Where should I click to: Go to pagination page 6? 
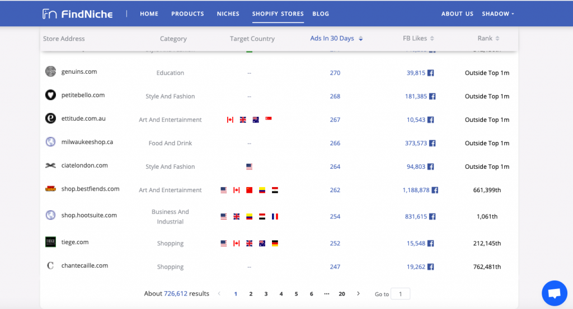tap(311, 294)
